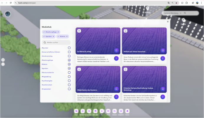Open the 'So zitierst Du richtig' arrow button
The height and width of the screenshot is (118, 204).
click(x=116, y=58)
